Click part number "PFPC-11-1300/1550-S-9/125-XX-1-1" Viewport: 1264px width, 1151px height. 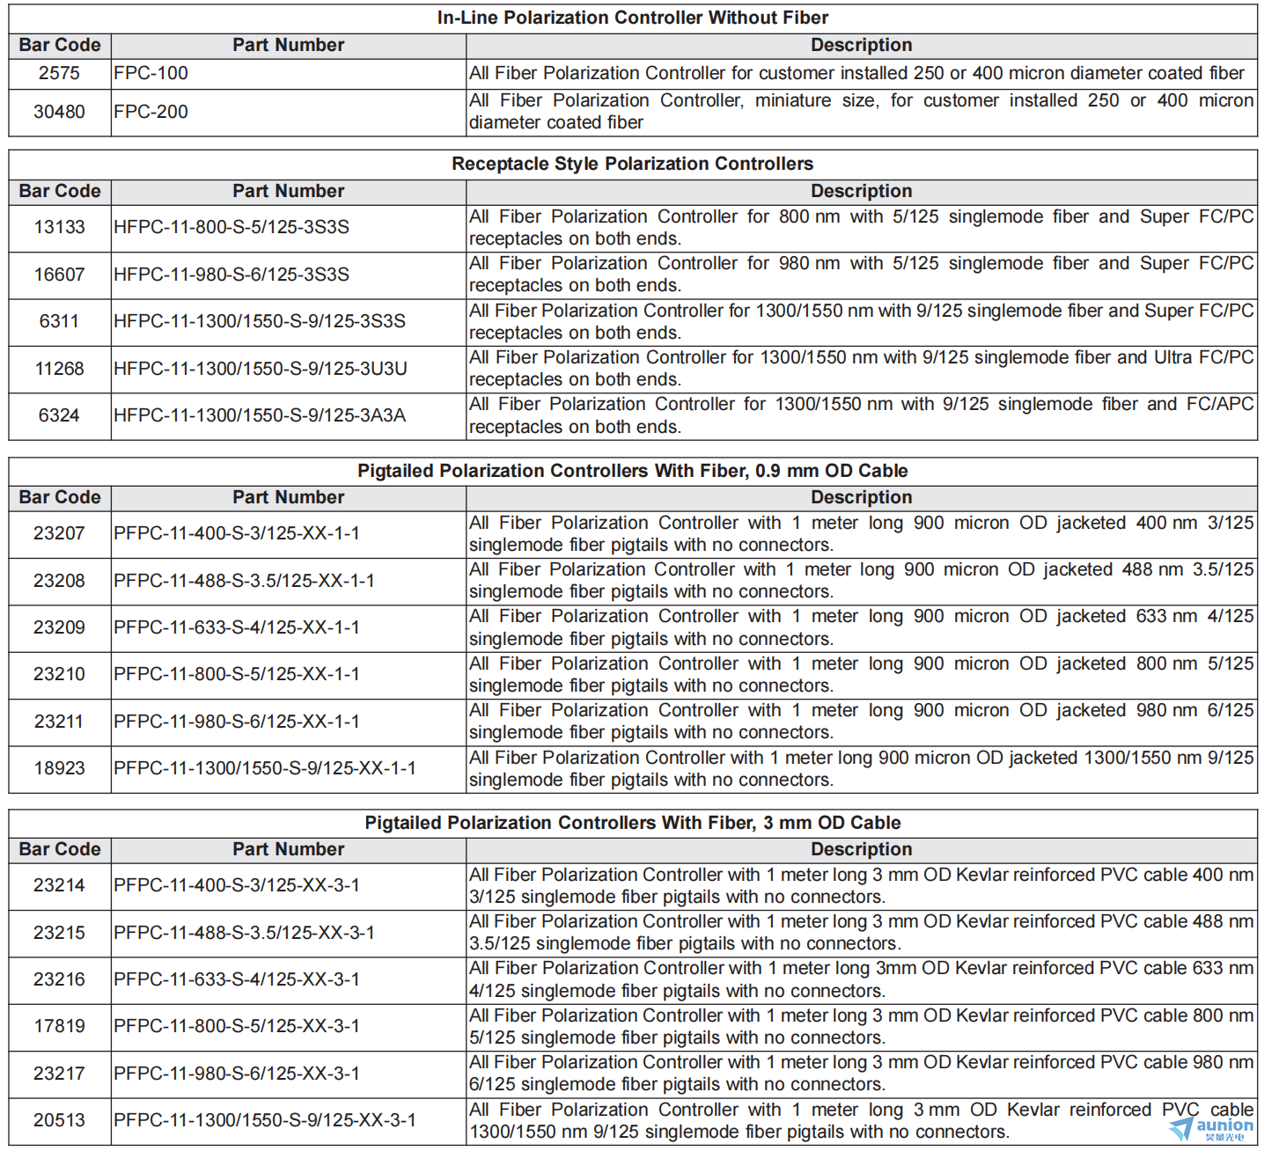(x=265, y=768)
